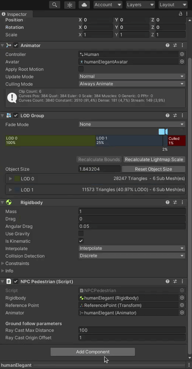
Task: Click the Drag value input field
Action: click(x=132, y=219)
